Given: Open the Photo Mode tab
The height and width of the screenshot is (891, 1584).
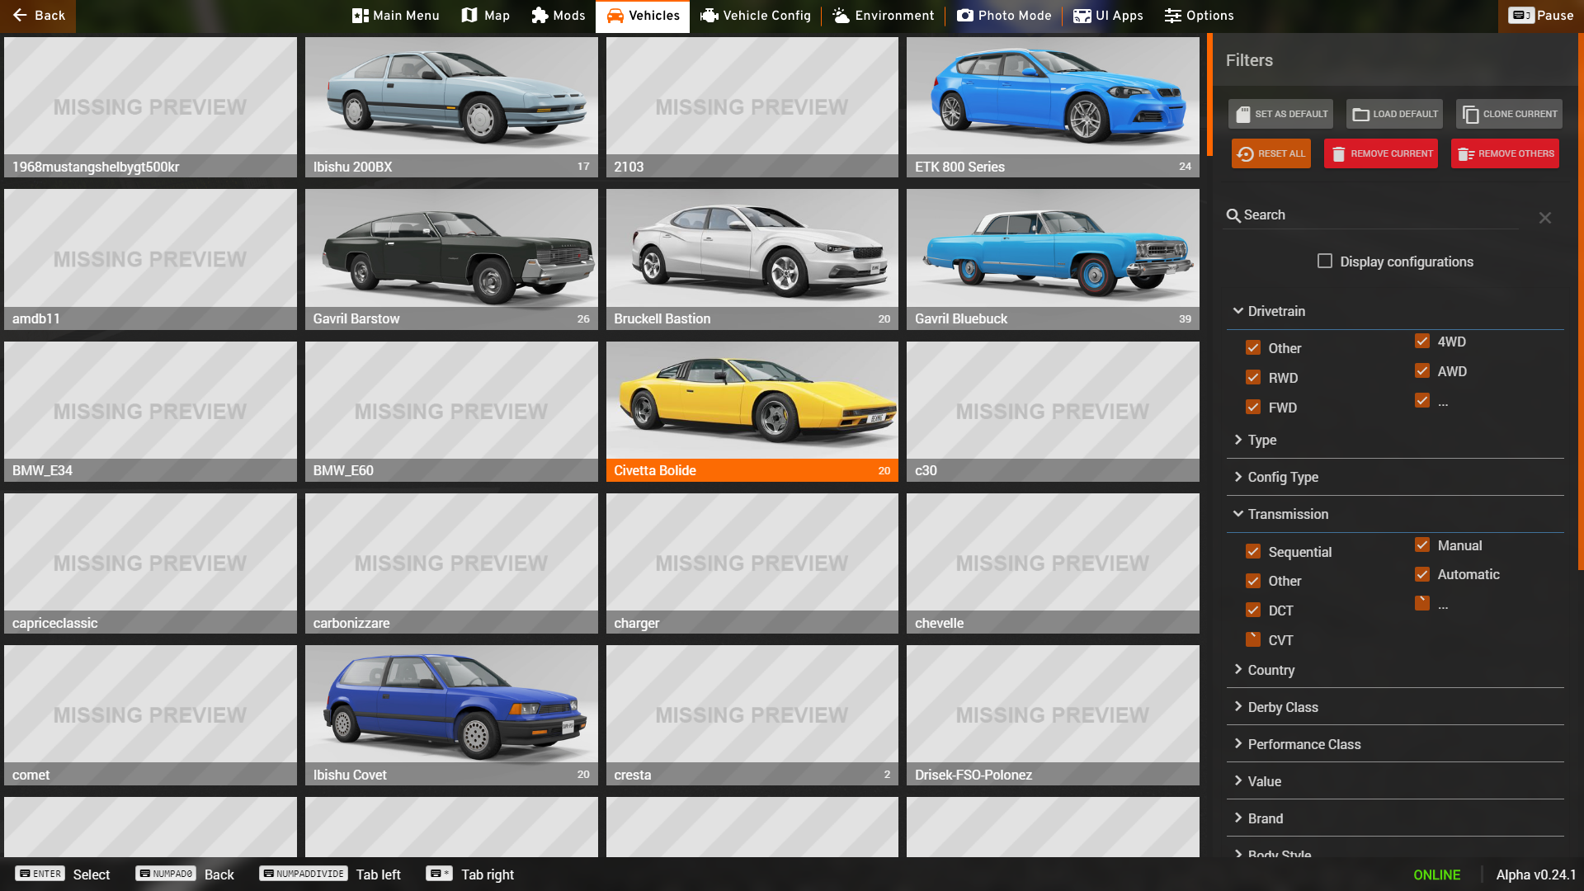Looking at the screenshot, I should (x=1004, y=16).
